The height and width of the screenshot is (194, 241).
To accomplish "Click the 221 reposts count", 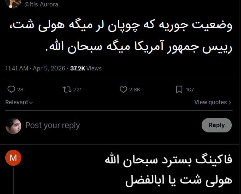I will (78, 89).
